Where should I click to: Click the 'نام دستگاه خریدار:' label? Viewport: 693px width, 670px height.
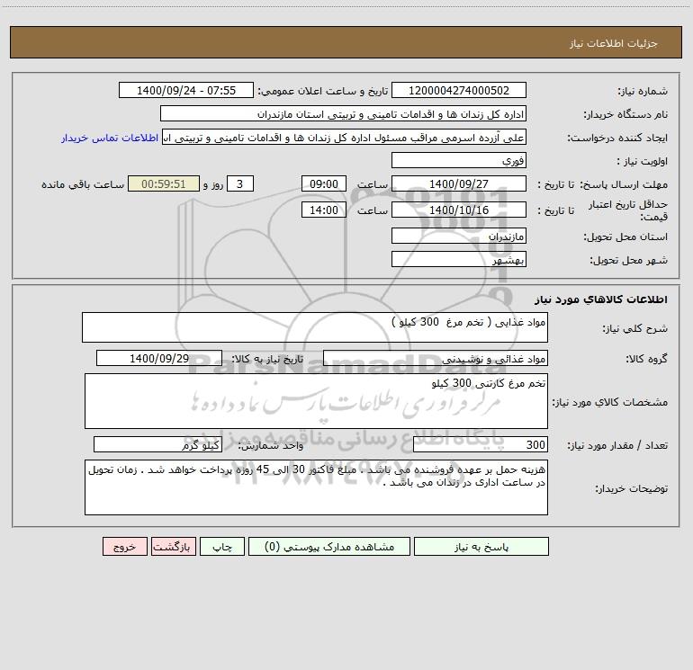point(625,114)
